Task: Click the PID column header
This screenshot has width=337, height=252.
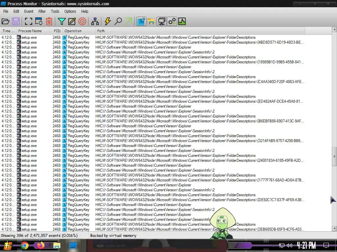Action: tap(56, 31)
